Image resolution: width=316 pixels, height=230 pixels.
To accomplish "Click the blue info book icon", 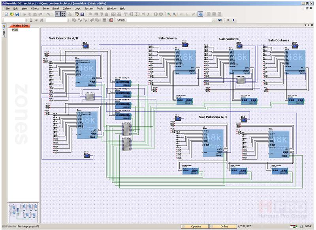I will (82, 14).
